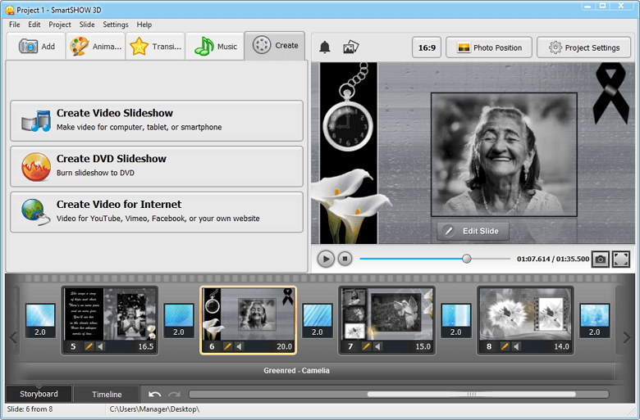Image resolution: width=640 pixels, height=420 pixels.
Task: Click the star icon on Transitions tab
Action: point(139,46)
